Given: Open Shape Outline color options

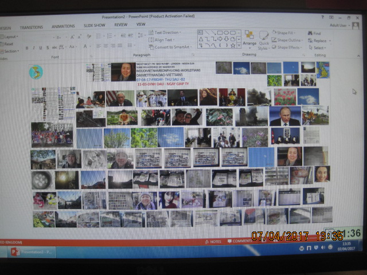Looking at the screenshot, I should coord(287,40).
